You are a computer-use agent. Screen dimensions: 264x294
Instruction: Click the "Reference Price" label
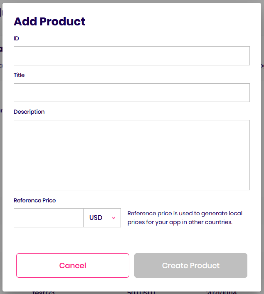click(x=35, y=200)
